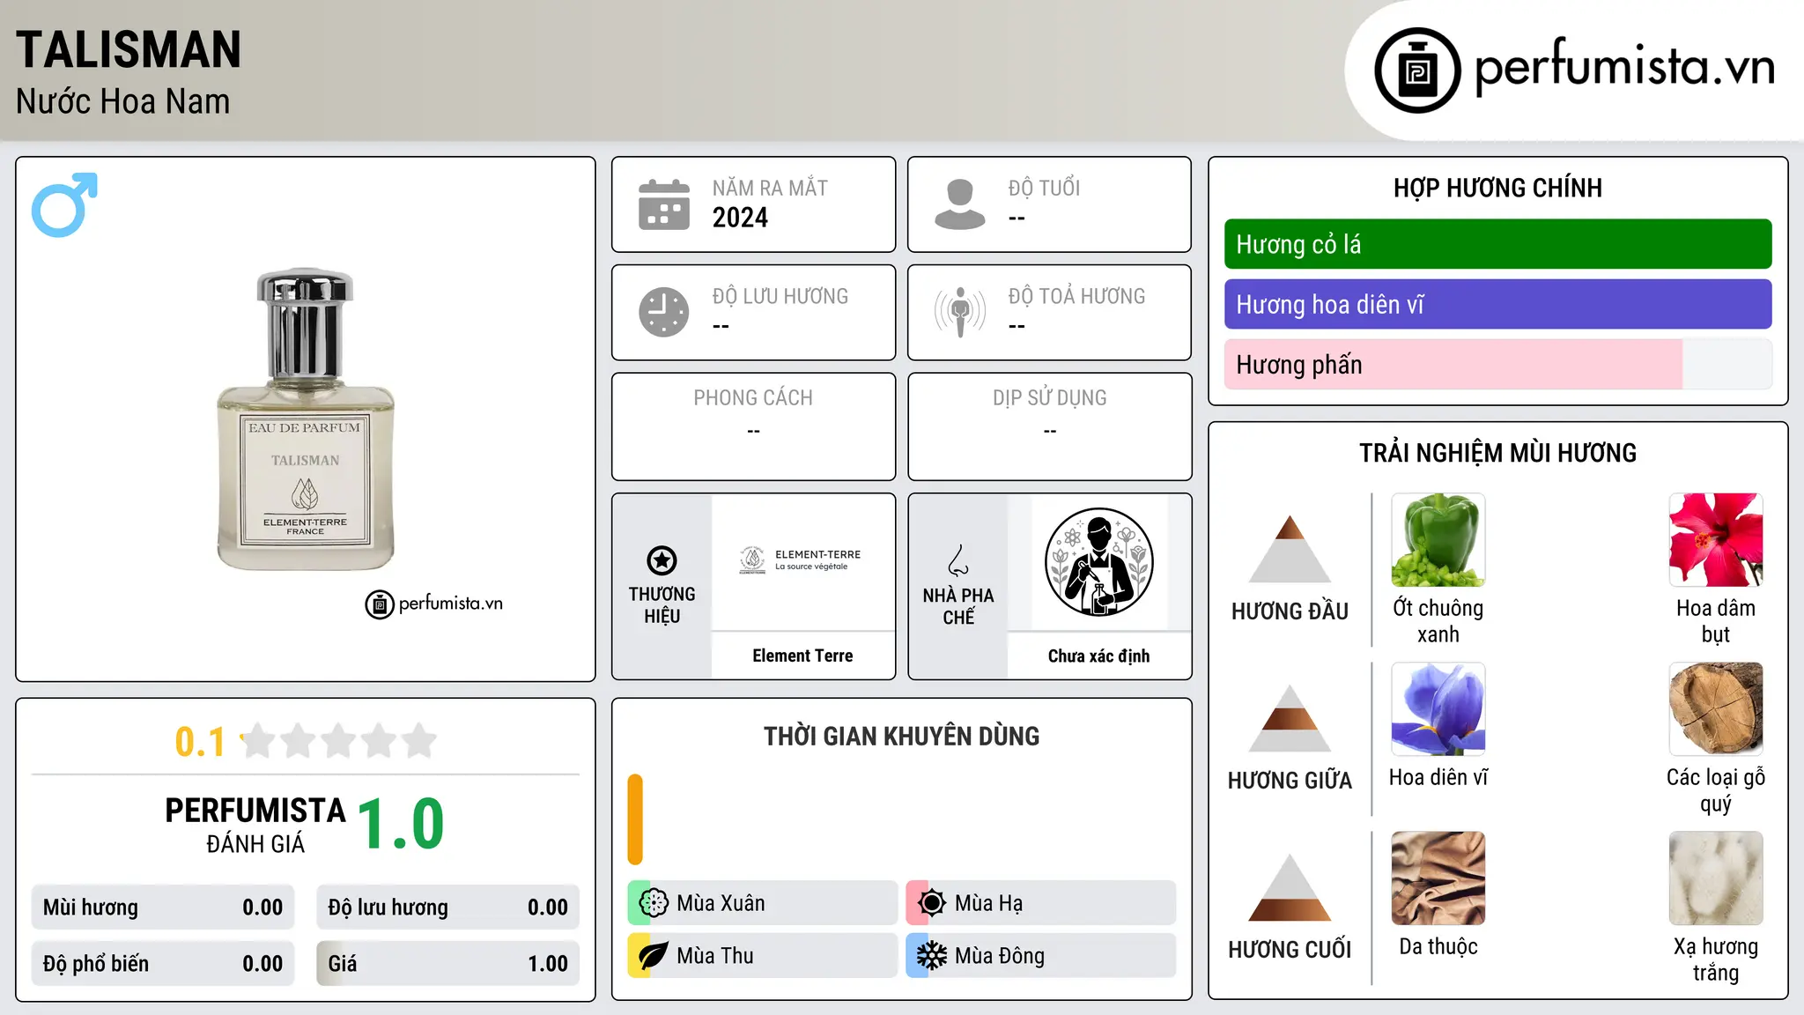
Task: Click the TALISMAN title heading
Action: coord(129,49)
